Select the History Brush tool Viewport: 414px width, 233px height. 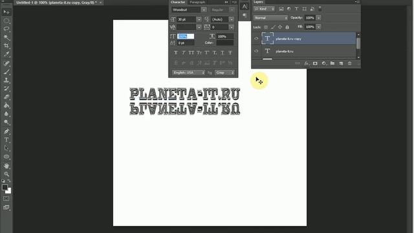[6, 89]
